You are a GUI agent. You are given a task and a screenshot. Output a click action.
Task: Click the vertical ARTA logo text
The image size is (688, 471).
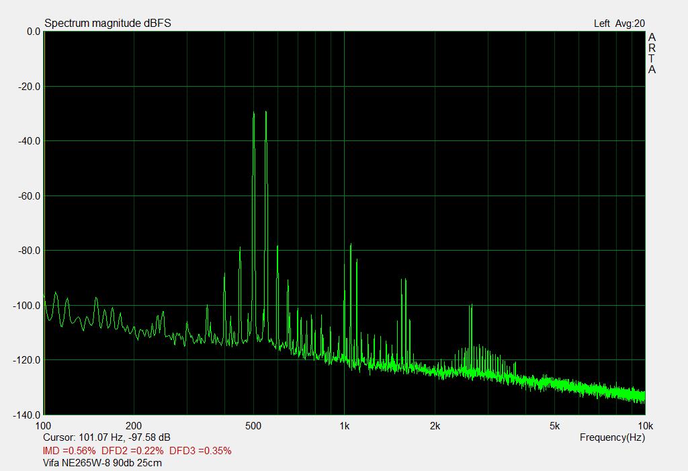click(652, 54)
